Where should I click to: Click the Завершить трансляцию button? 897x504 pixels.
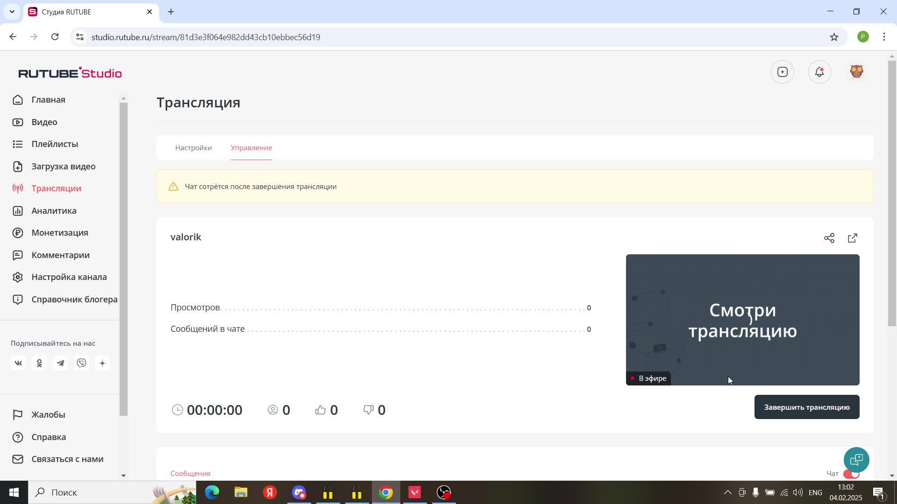click(x=807, y=407)
